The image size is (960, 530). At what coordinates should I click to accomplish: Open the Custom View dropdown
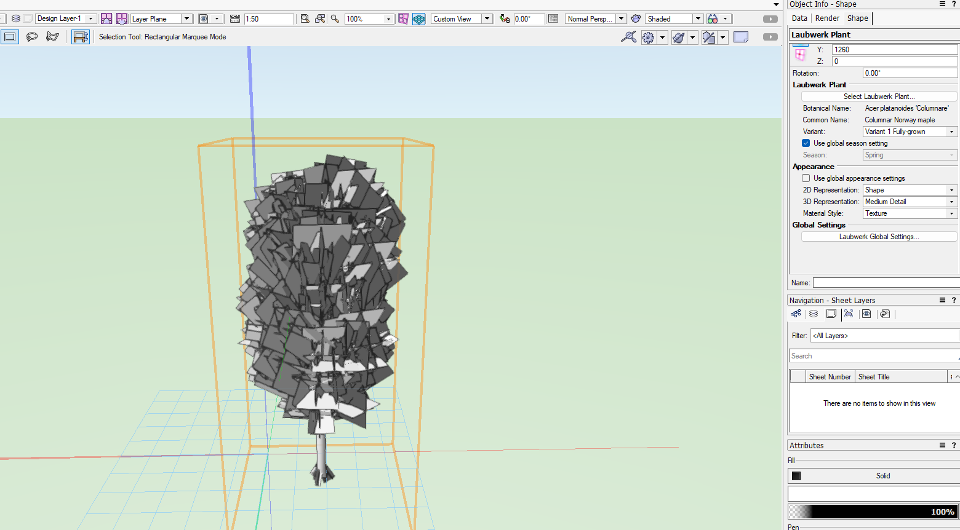486,18
